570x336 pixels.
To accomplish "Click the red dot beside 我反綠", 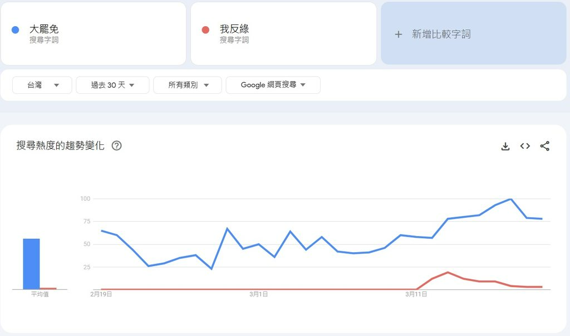I will click(x=206, y=29).
